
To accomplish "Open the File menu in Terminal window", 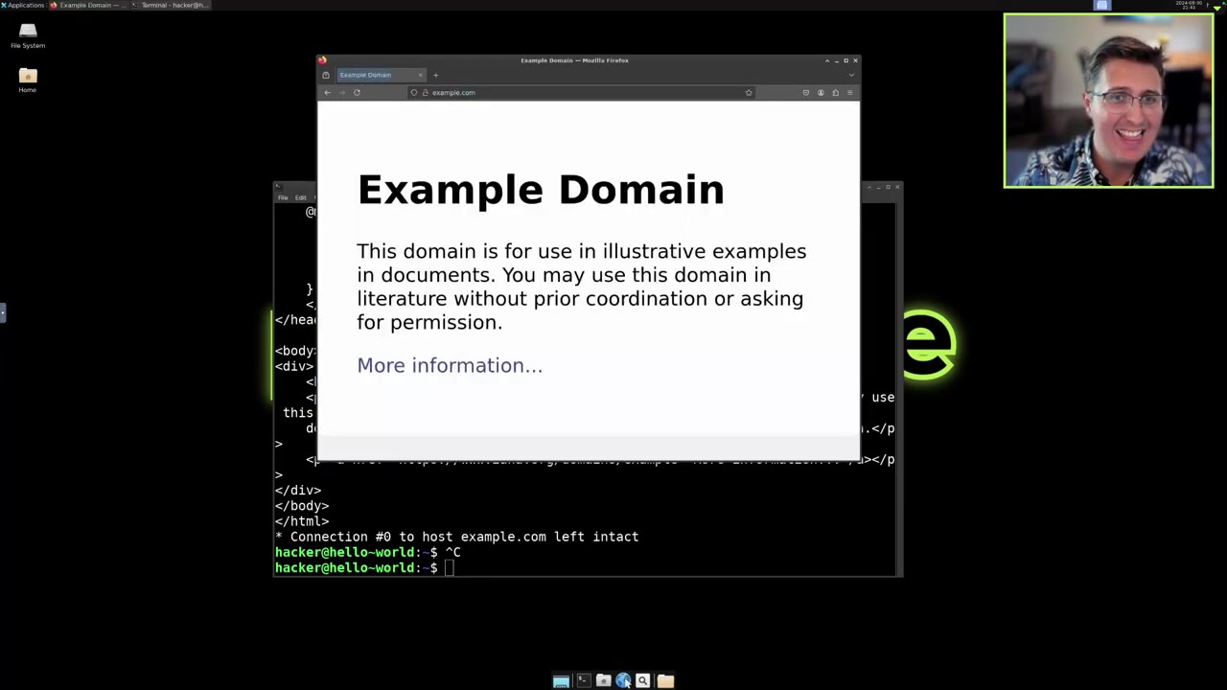I will pyautogui.click(x=283, y=197).
